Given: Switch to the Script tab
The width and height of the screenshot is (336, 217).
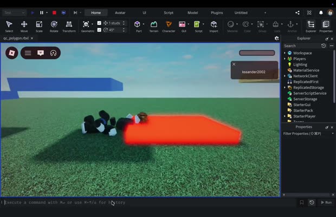Looking at the screenshot, I should tap(169, 12).
